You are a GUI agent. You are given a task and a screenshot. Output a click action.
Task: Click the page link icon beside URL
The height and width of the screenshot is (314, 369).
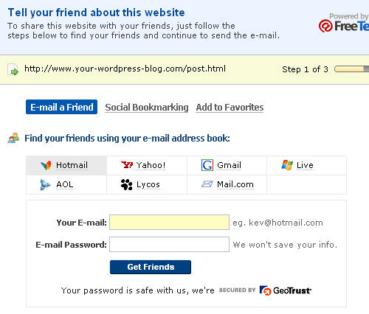point(13,69)
